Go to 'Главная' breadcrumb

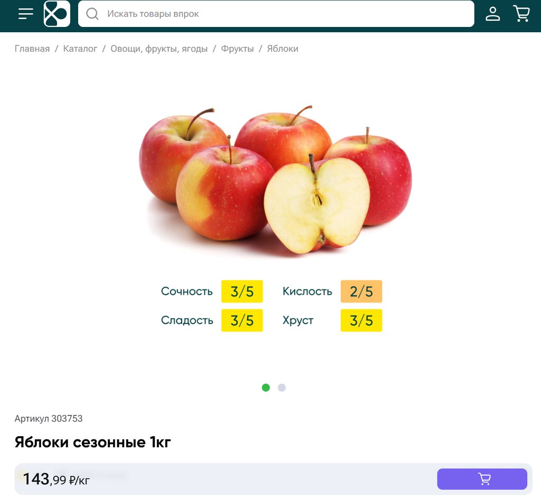click(x=32, y=49)
